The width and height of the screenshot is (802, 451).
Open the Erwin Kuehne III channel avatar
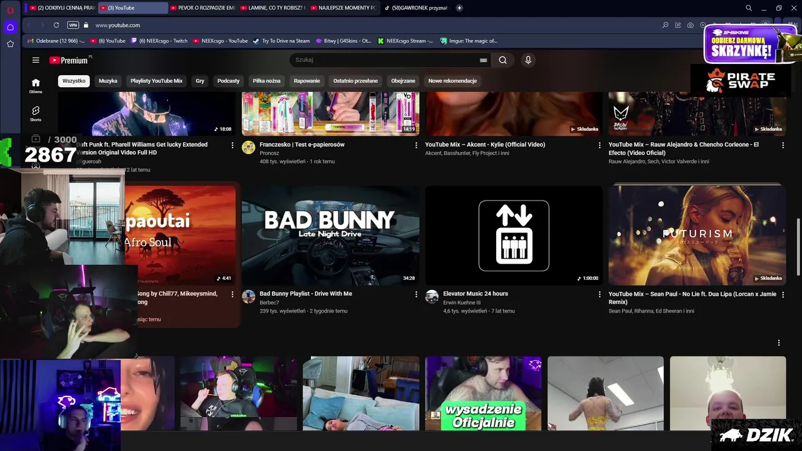pos(432,296)
